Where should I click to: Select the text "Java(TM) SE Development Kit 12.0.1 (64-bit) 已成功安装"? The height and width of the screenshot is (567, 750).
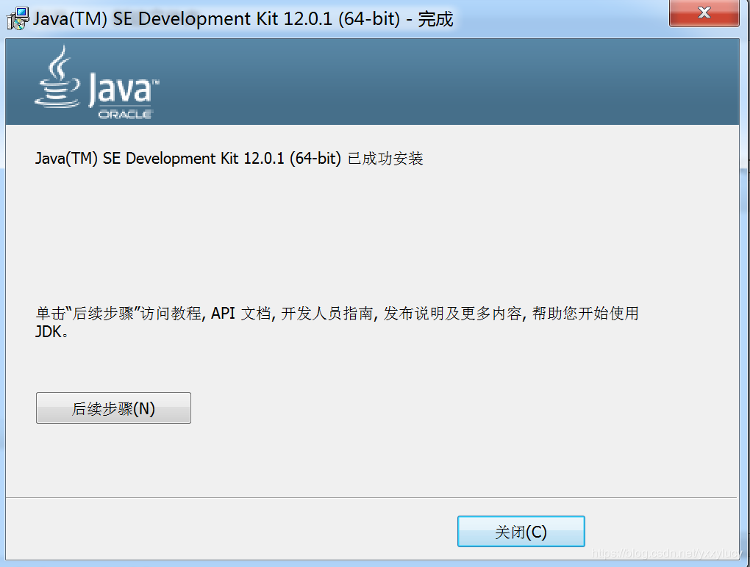coord(229,158)
